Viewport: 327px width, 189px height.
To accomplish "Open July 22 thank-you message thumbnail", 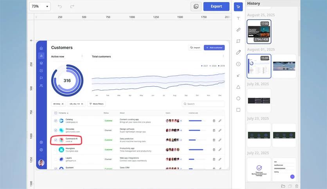I will point(259,170).
